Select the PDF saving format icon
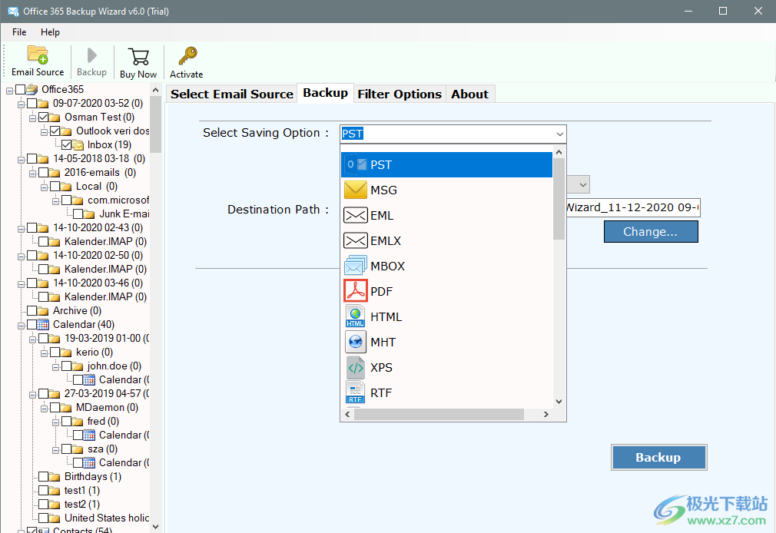Viewport: 776px width, 533px height. (x=355, y=291)
